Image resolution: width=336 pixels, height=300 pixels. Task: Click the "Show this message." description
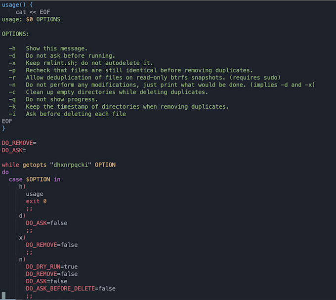point(56,48)
